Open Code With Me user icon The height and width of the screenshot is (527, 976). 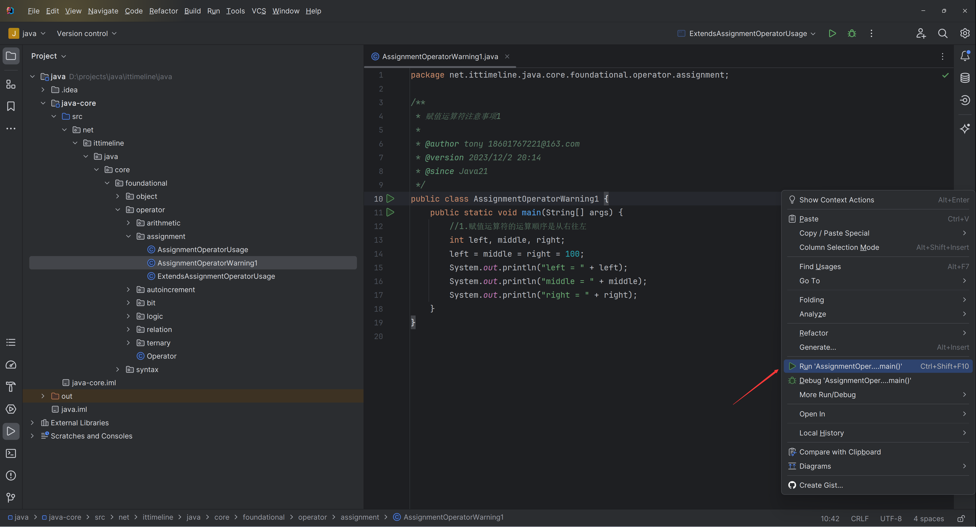pos(921,34)
